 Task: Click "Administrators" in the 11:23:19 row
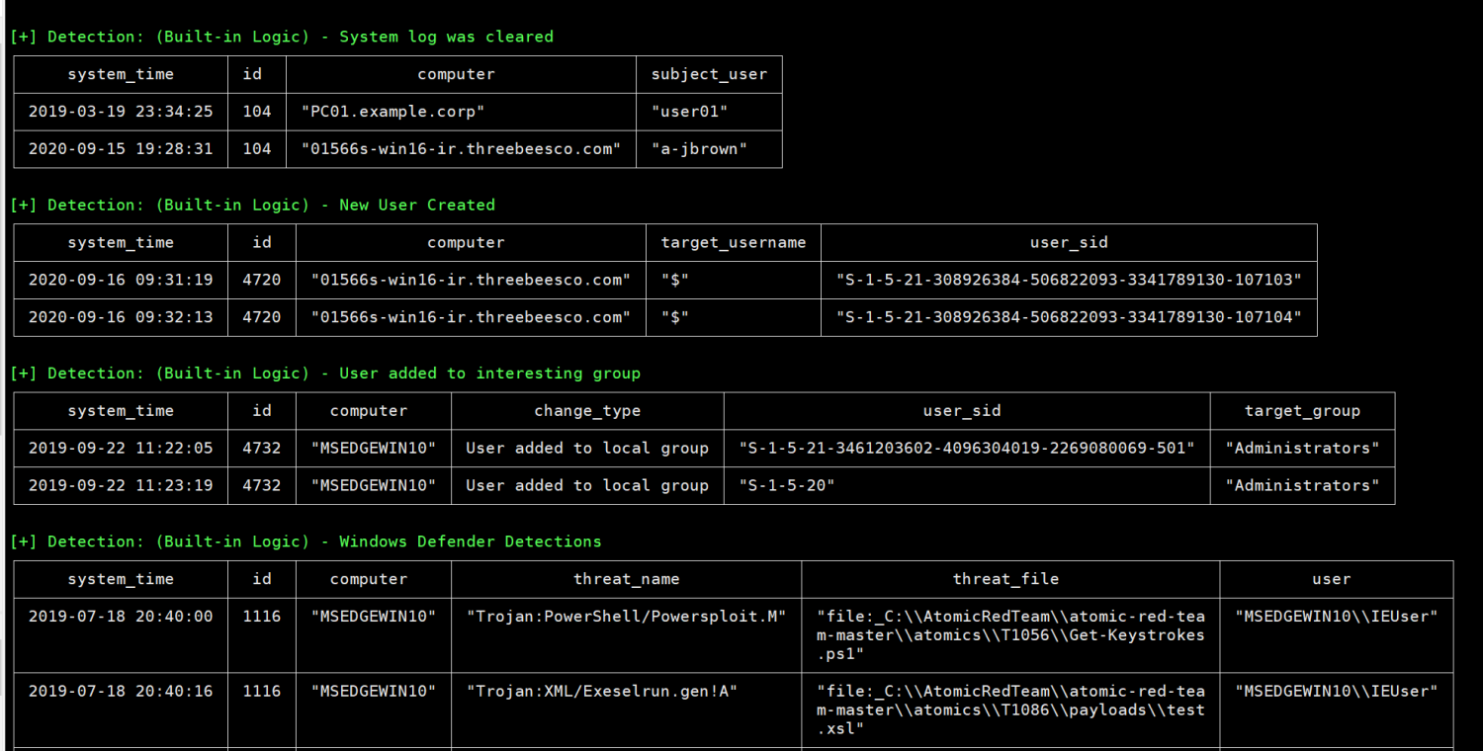1302,485
